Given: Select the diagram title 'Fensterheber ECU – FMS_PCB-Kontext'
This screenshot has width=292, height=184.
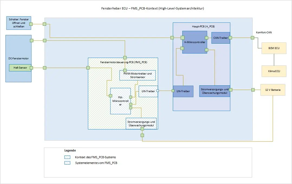Looking at the screenshot, I should (153, 8).
